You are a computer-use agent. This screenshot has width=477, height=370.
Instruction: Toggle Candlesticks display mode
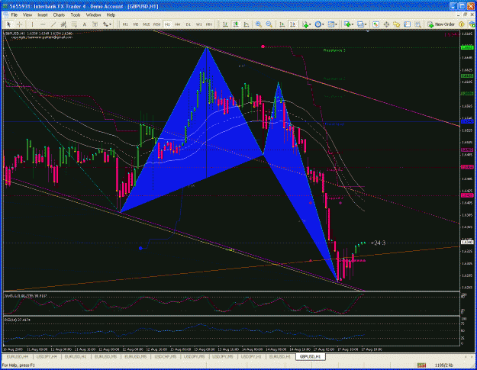click(x=236, y=24)
